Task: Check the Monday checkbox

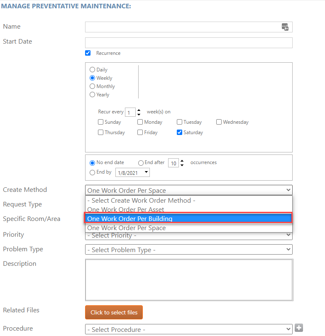Action: coord(140,122)
